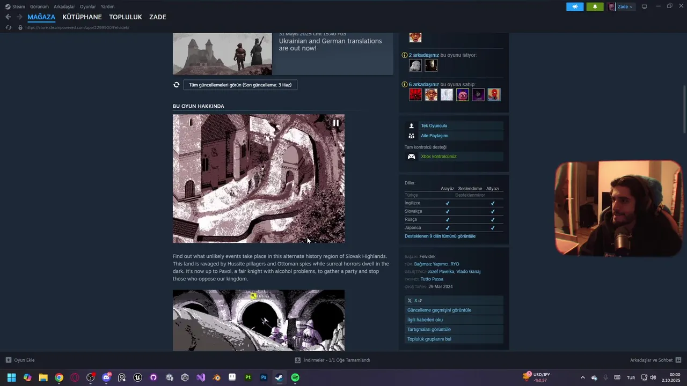
Task: Open Tartışmaları görüntüle link
Action: pos(454,330)
